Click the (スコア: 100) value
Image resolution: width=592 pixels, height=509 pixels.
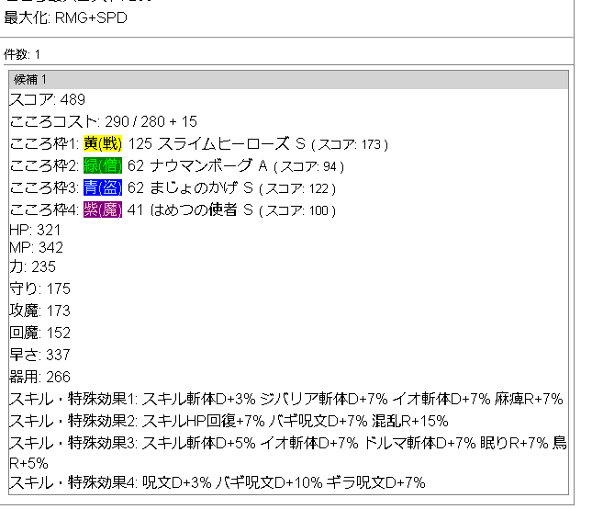pyautogui.click(x=297, y=210)
